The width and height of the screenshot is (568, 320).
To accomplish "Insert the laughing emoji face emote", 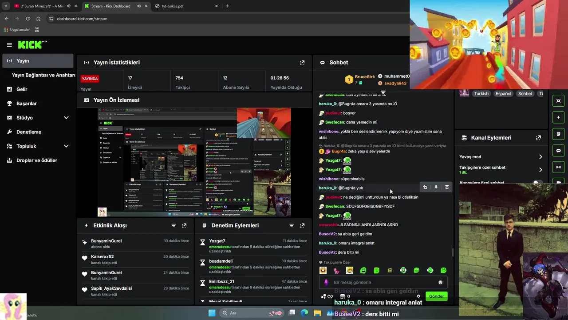I will tap(323, 270).
